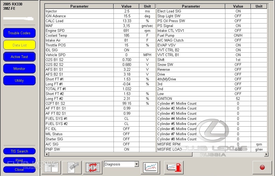
Task: Click the swap lists icon with red arrows
Action: click(x=92, y=167)
